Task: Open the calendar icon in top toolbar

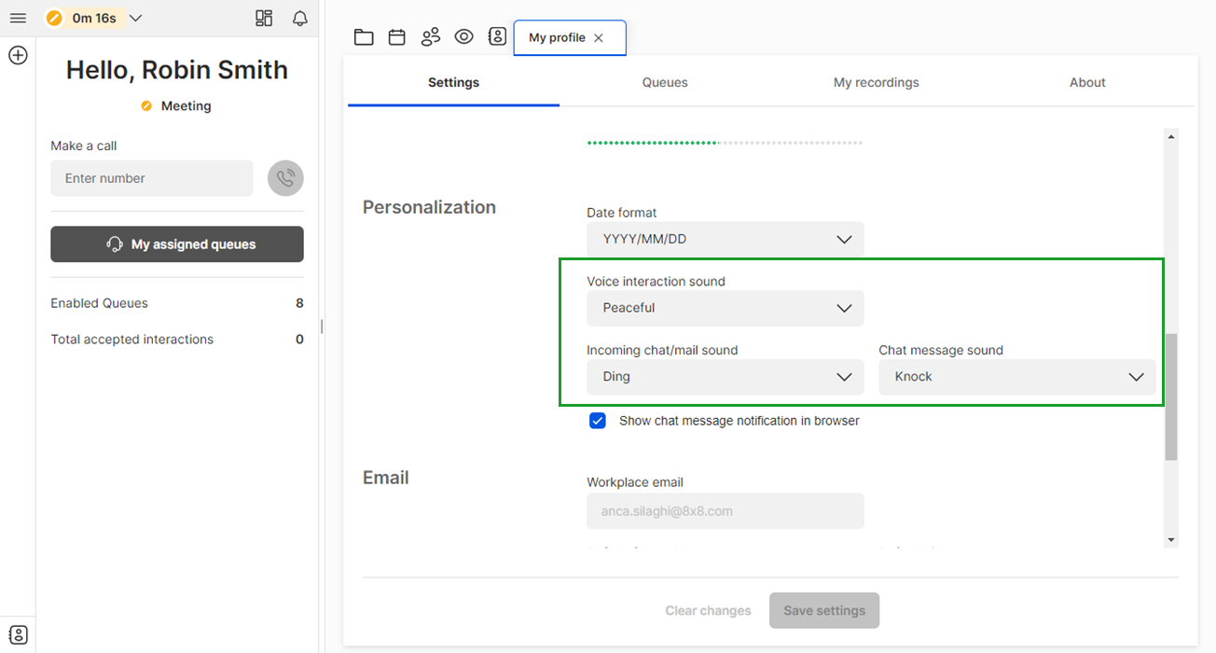Action: 397,37
